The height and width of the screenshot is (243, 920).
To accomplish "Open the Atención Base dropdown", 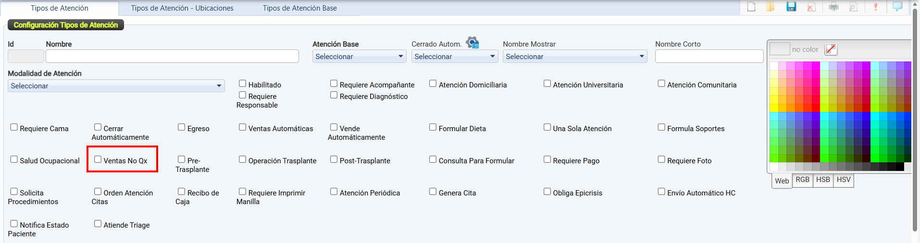I will [359, 57].
